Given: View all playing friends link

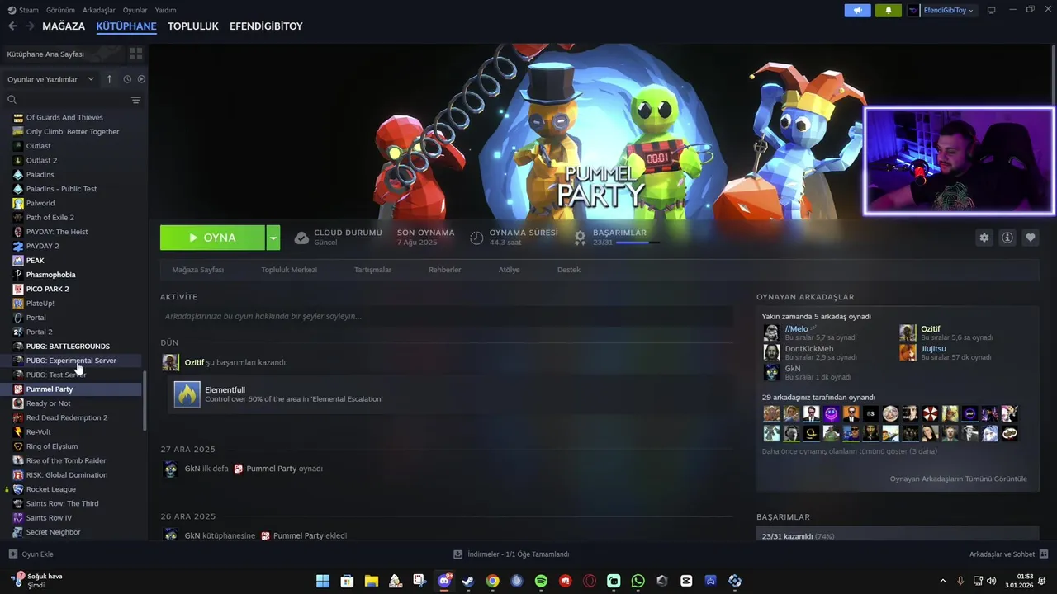Looking at the screenshot, I should click(958, 478).
